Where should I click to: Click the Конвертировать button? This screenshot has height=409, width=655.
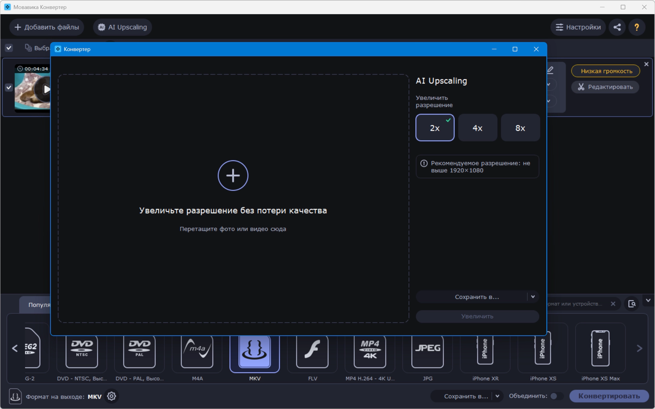tap(609, 396)
